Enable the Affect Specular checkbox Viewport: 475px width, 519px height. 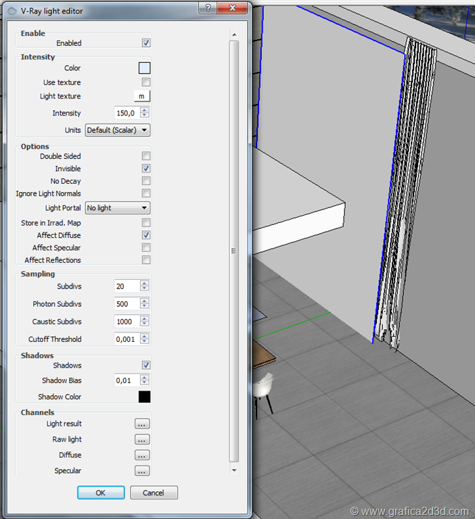(146, 247)
